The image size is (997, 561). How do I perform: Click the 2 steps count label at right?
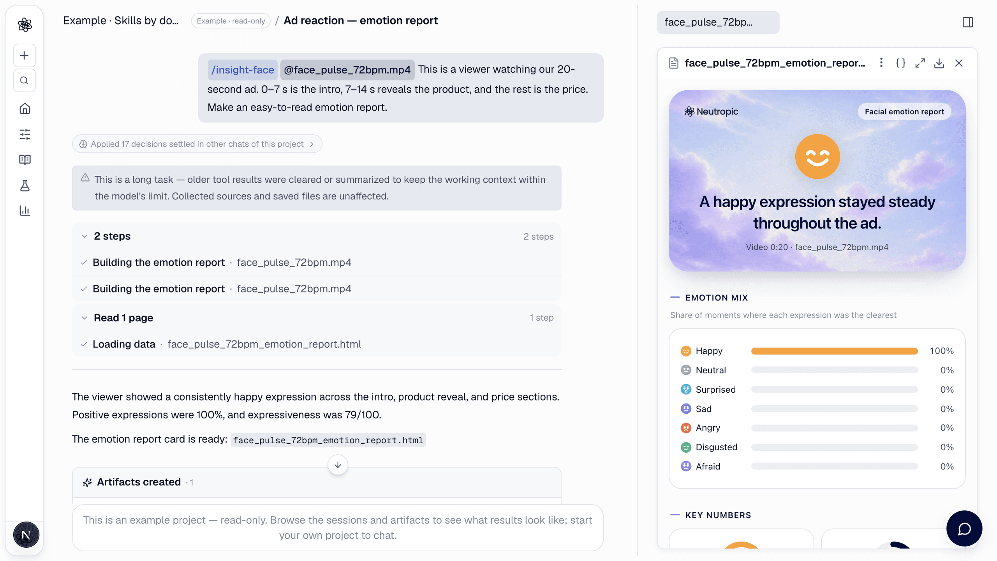tap(538, 236)
